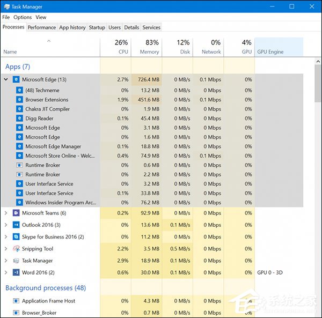Switch to the Performance tab
Viewport: 322px width, 318px height.
[x=42, y=27]
